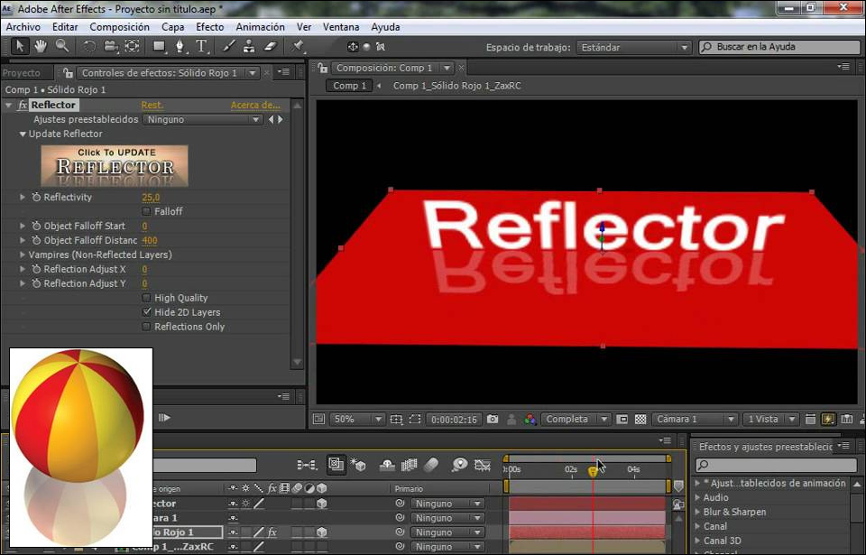Open the 50% magnification dropdown
Screen dimensions: 866x555
click(356, 420)
